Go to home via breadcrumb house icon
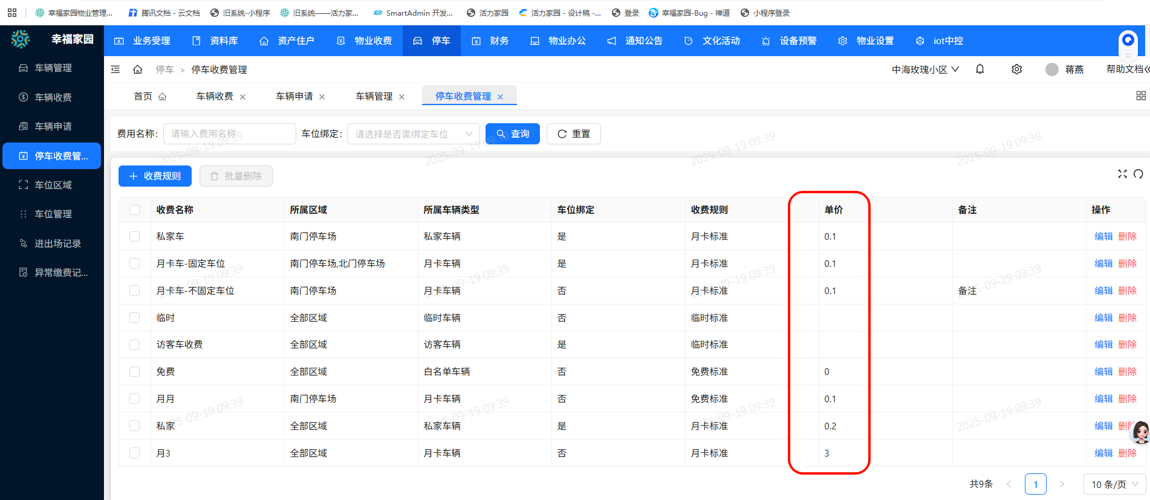The height and width of the screenshot is (500, 1150). [138, 69]
